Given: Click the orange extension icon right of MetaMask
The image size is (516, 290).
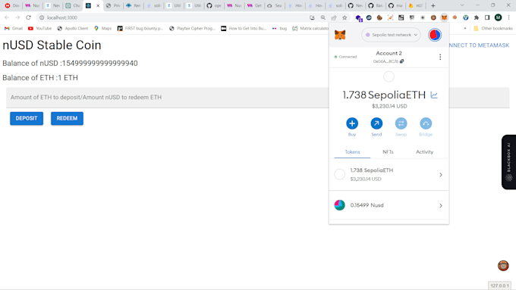Looking at the screenshot, I should (455, 17).
